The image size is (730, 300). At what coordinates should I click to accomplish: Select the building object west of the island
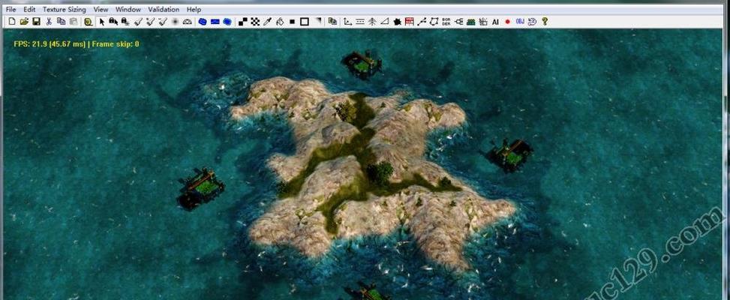click(200, 188)
